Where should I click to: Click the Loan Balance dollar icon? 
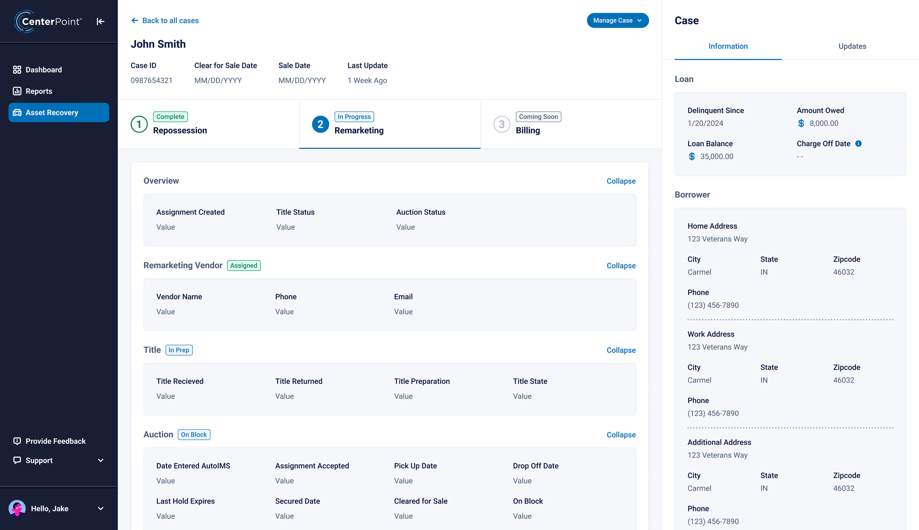(692, 157)
